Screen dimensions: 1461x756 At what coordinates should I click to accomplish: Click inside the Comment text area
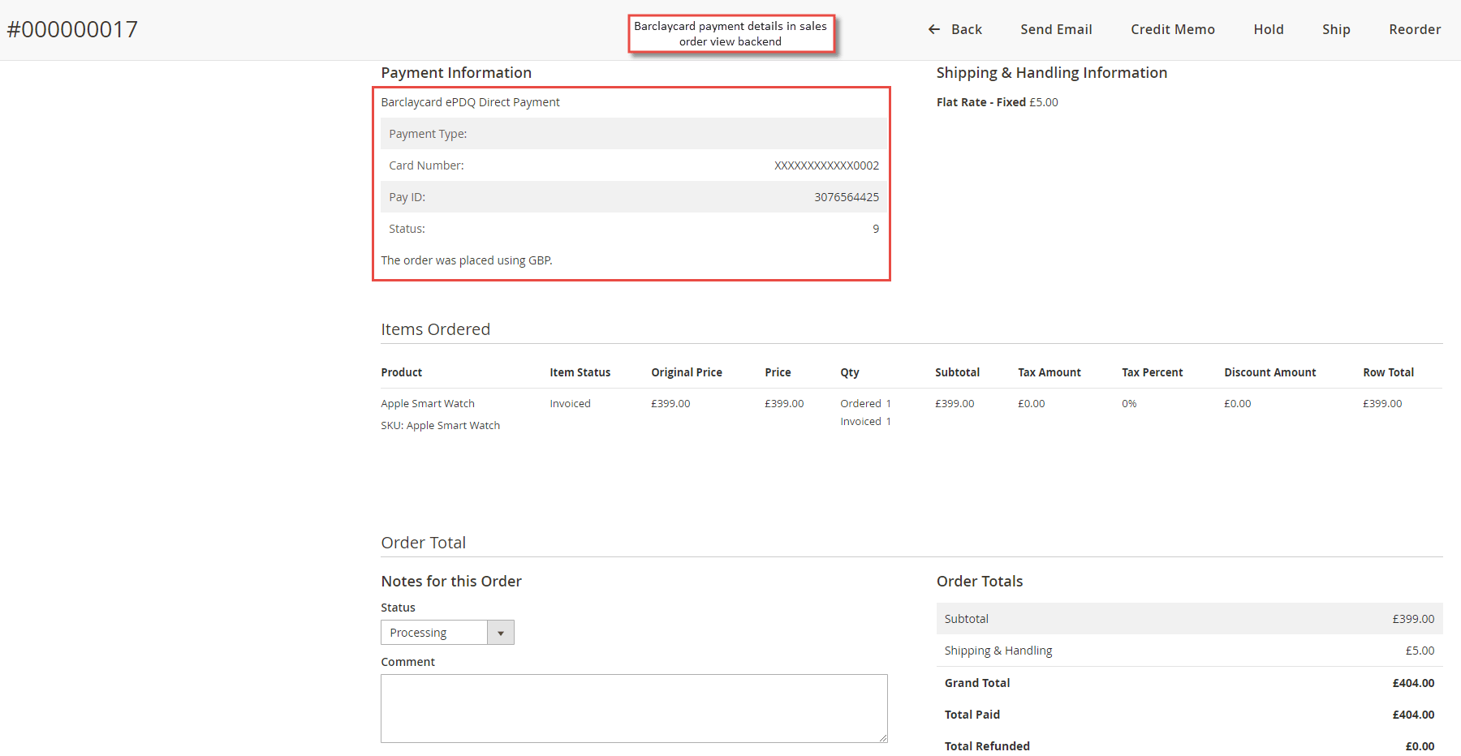pyautogui.click(x=634, y=707)
